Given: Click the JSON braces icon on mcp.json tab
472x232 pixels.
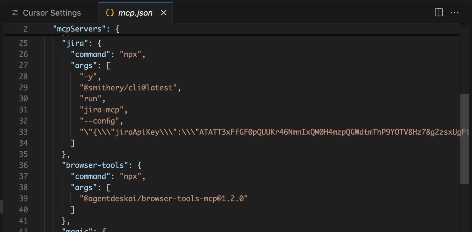Looking at the screenshot, I should coord(110,13).
